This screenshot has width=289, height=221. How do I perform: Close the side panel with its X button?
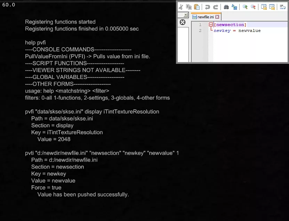pyautogui.click(x=186, y=15)
